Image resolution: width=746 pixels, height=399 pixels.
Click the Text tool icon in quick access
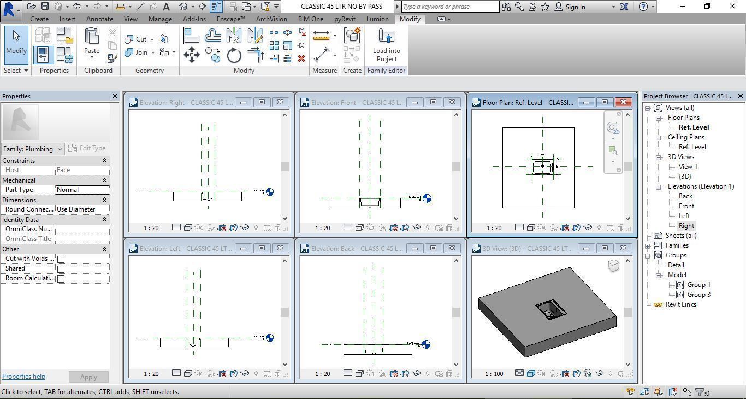click(x=167, y=7)
